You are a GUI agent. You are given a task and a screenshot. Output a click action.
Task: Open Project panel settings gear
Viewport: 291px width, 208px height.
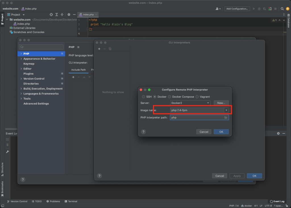(x=69, y=15)
